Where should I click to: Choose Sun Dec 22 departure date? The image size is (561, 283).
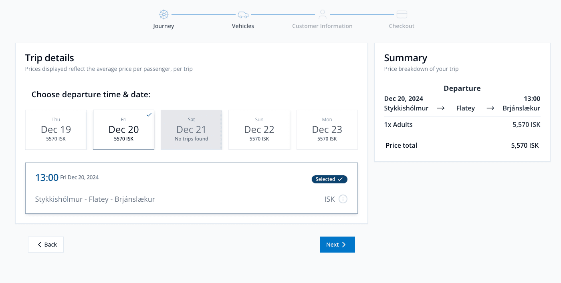pyautogui.click(x=259, y=130)
